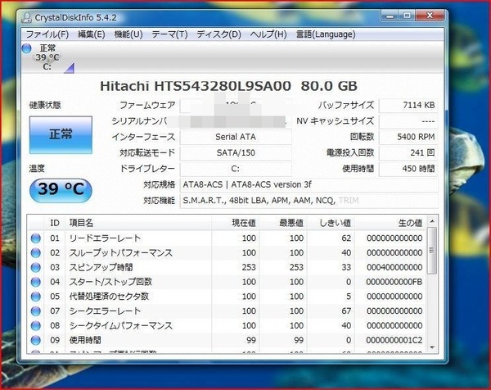
Task: Open the ディスク(D) menu
Action: (x=218, y=34)
